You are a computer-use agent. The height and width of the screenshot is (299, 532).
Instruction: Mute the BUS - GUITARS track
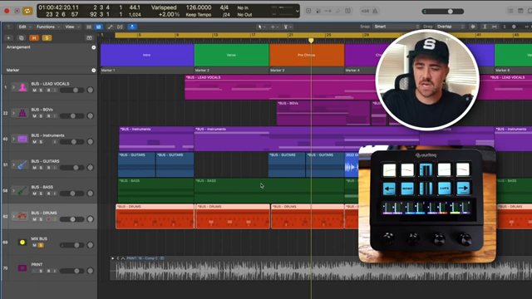[34, 168]
